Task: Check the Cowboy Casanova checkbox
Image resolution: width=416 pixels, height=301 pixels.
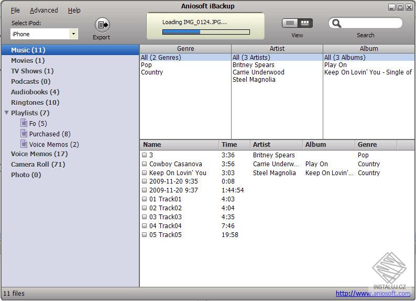Action: pos(144,164)
